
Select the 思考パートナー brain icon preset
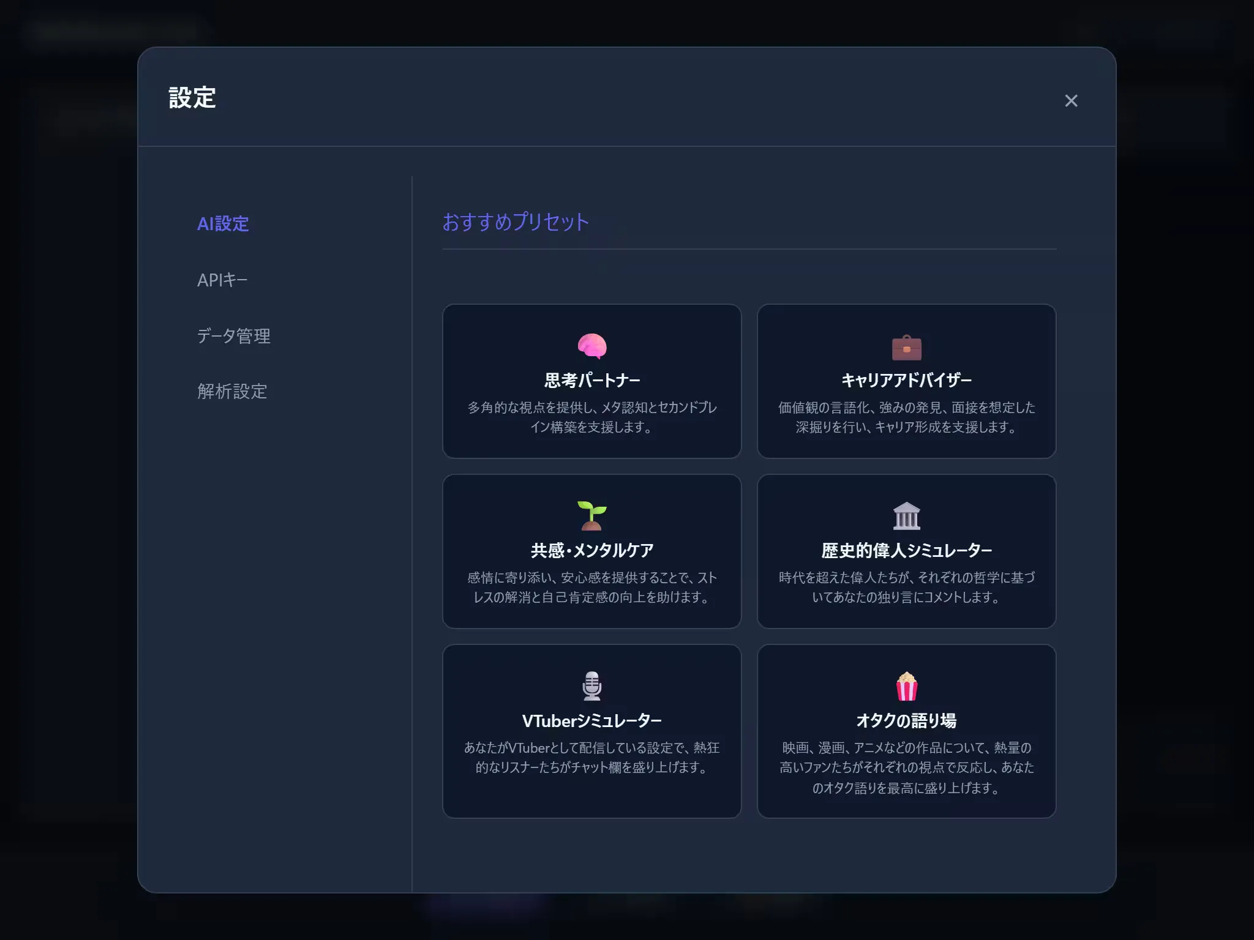(591, 346)
